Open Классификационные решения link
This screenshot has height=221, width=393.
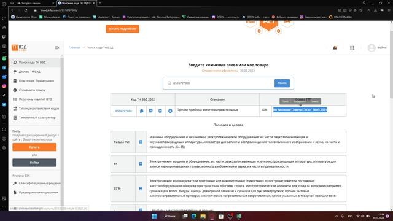tap(37, 183)
